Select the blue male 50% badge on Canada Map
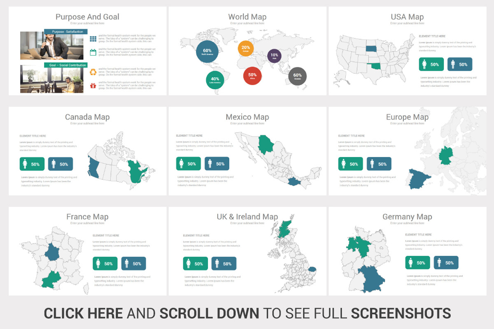Screen dimensions: 494x329 (x=61, y=164)
